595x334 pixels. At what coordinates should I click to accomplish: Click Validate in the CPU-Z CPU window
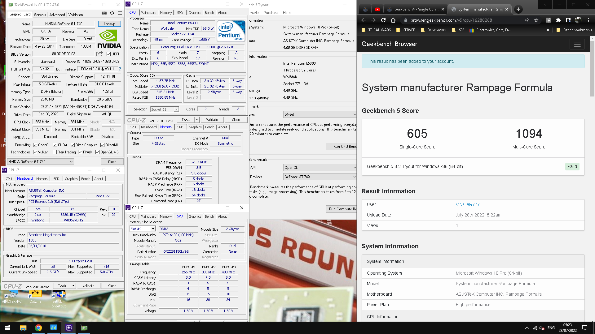pos(212,120)
